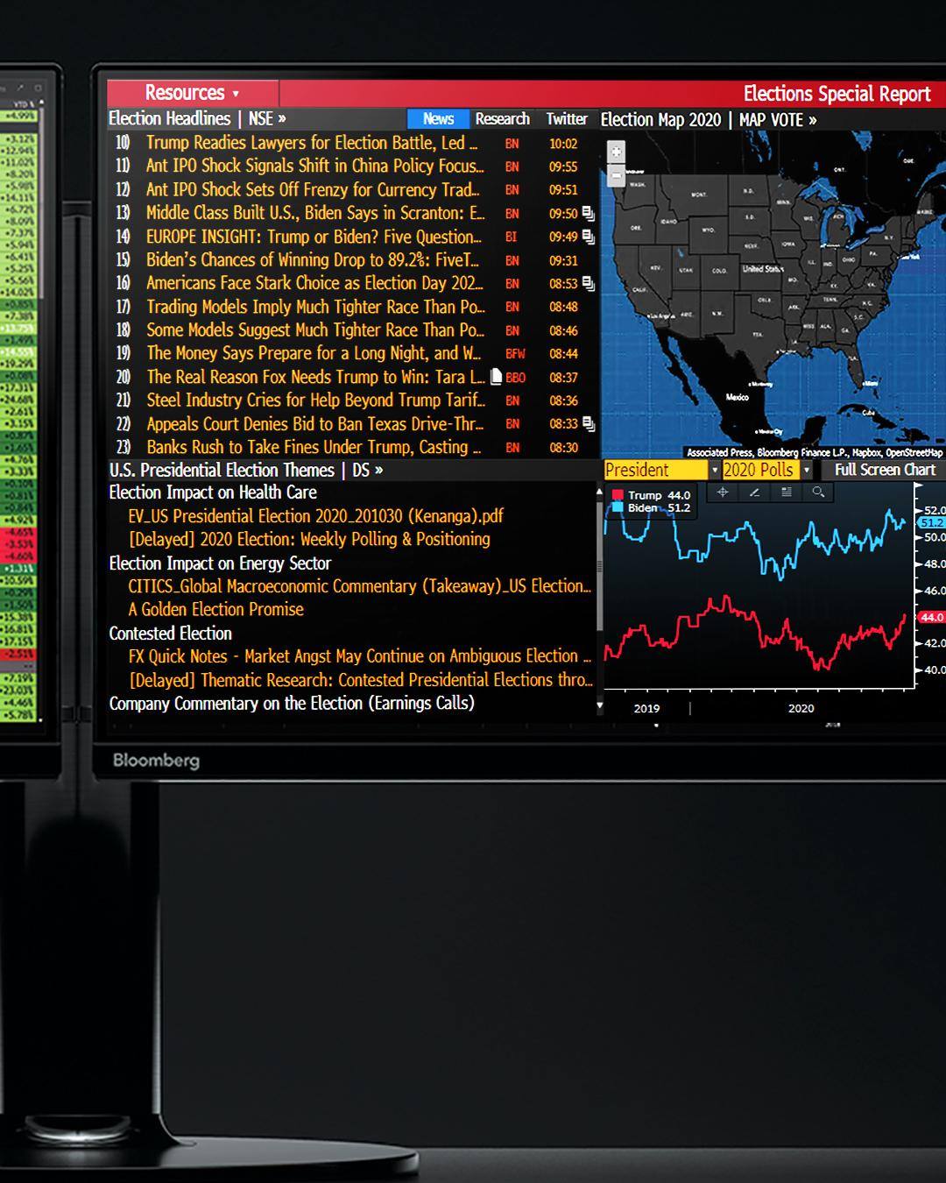Open the 2020 Polls dropdown arrow

click(x=807, y=471)
